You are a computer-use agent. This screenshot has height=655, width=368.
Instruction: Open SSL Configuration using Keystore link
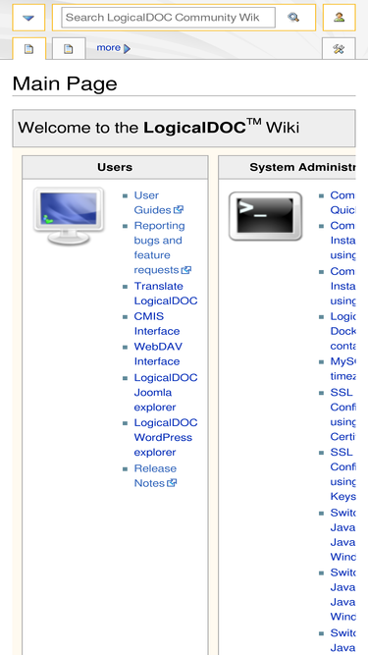tap(342, 474)
